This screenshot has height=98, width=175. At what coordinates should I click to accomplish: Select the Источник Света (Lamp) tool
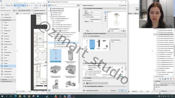click(x=8, y=69)
